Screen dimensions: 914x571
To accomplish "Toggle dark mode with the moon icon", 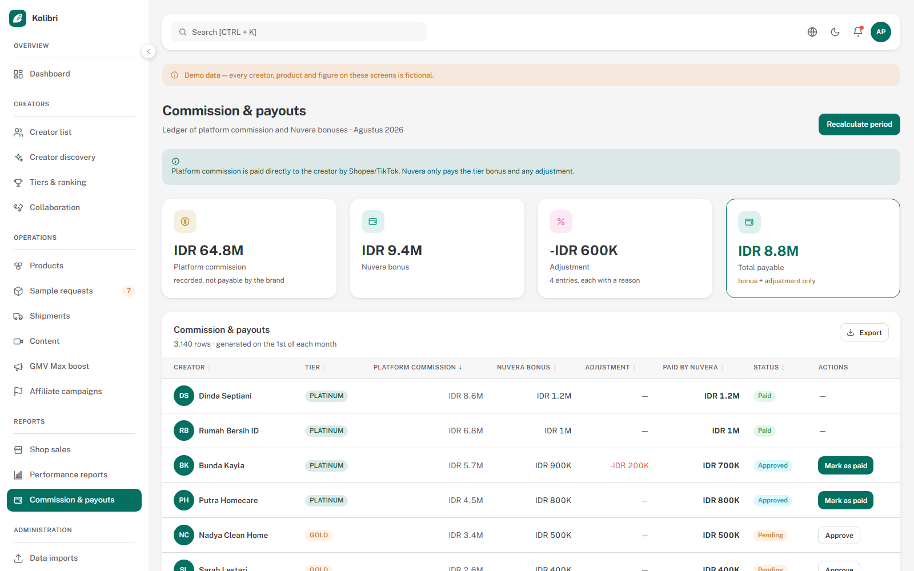I will pyautogui.click(x=835, y=32).
